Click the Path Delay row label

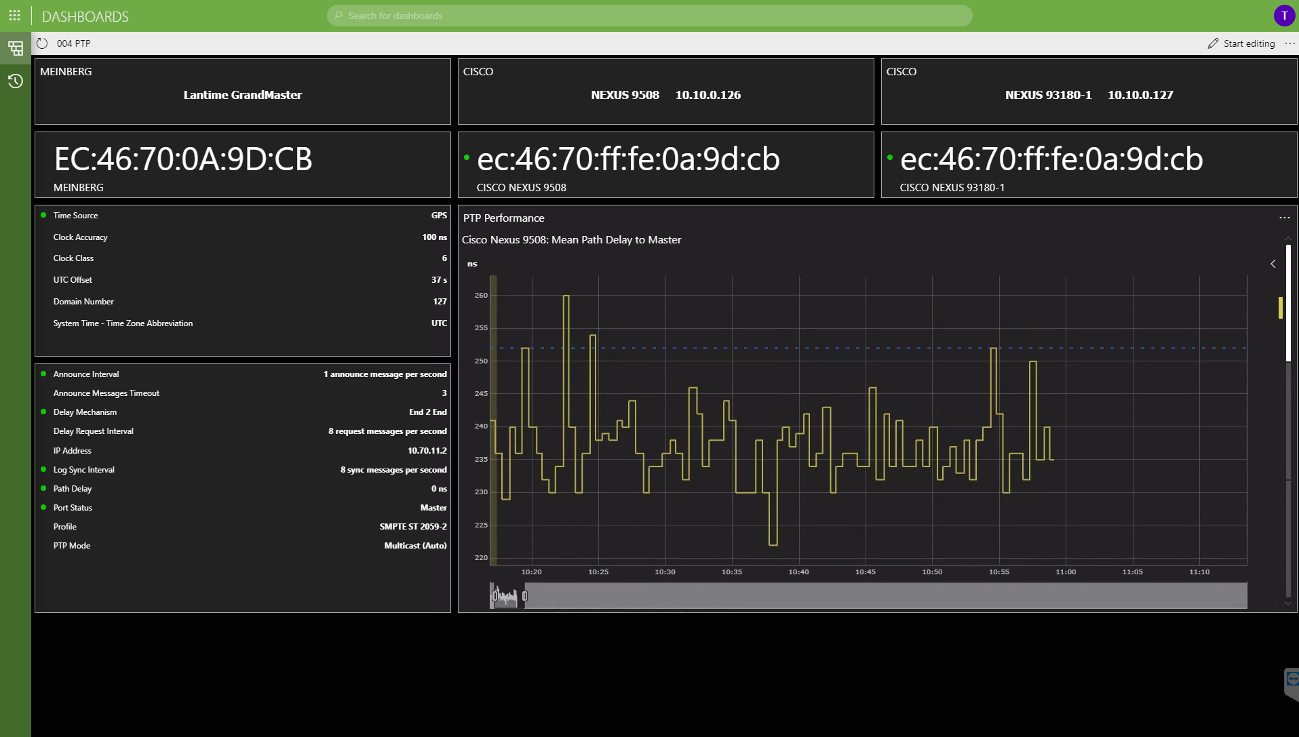pos(73,489)
